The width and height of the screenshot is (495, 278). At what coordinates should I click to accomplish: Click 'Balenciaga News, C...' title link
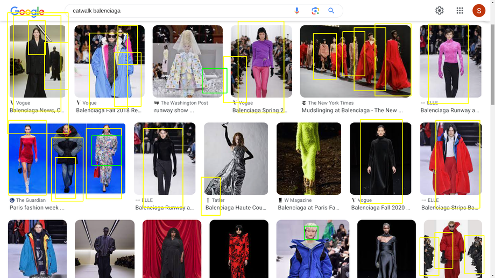tap(37, 111)
